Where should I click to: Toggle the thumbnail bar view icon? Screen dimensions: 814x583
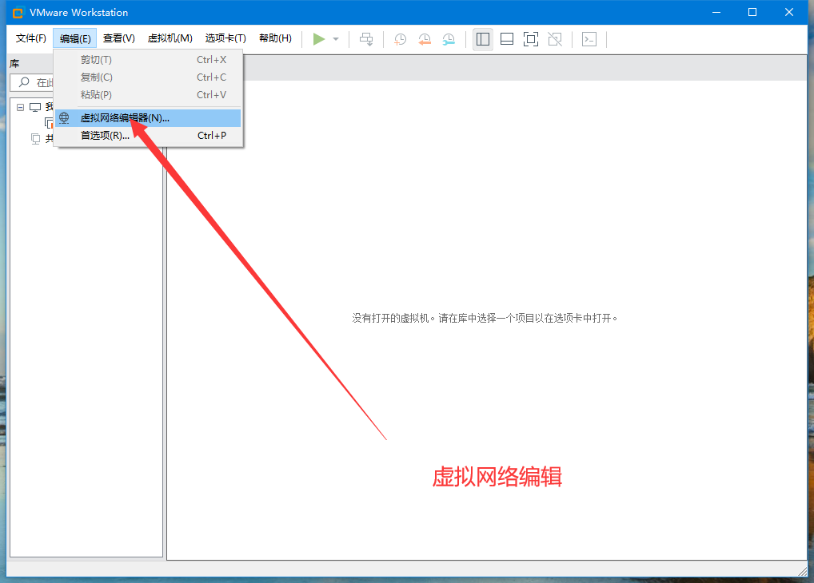(506, 38)
